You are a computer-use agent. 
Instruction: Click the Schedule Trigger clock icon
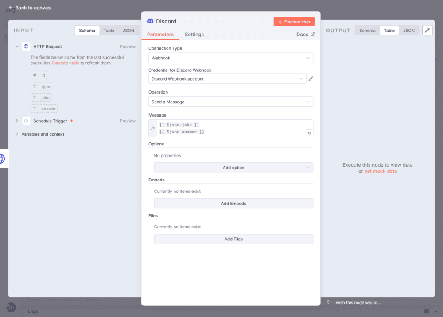pos(26,121)
